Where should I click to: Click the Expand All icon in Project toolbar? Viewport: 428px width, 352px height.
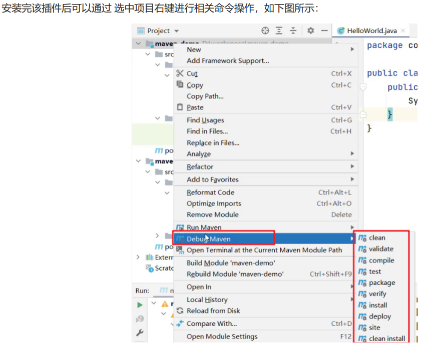point(279,30)
